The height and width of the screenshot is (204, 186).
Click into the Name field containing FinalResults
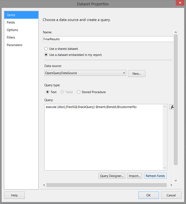coord(108,39)
